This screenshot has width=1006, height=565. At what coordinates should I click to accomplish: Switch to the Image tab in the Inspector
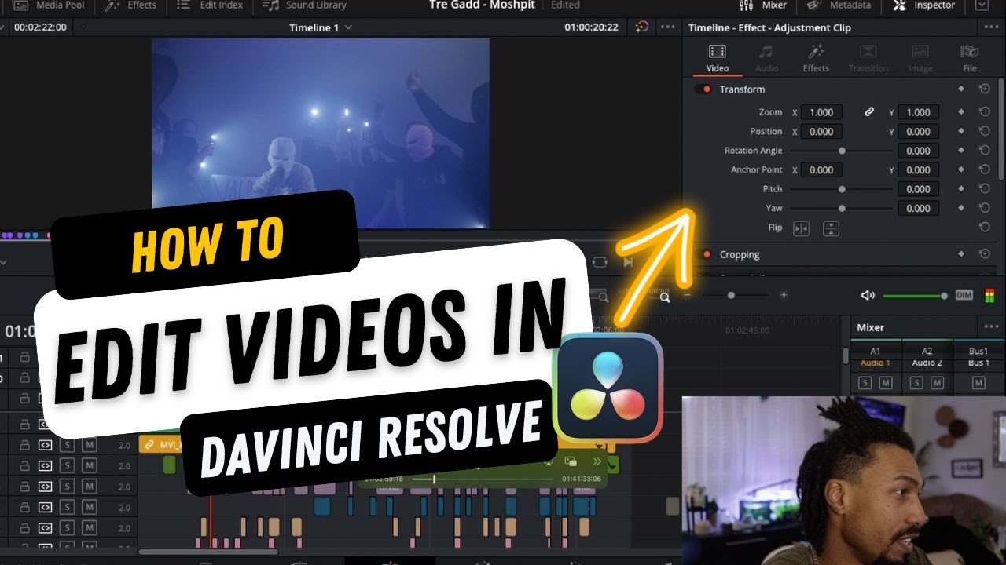920,59
